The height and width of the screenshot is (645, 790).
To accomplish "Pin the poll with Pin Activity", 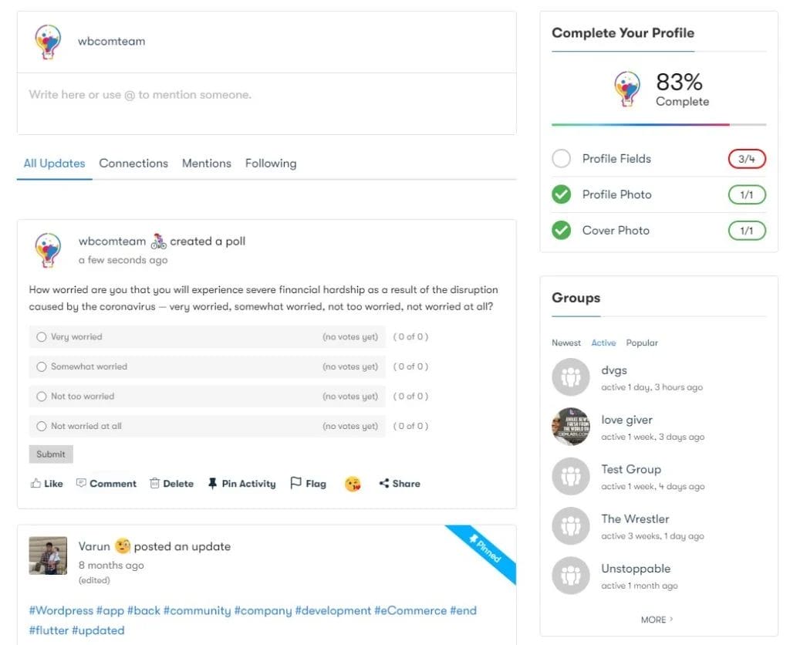I will point(241,484).
